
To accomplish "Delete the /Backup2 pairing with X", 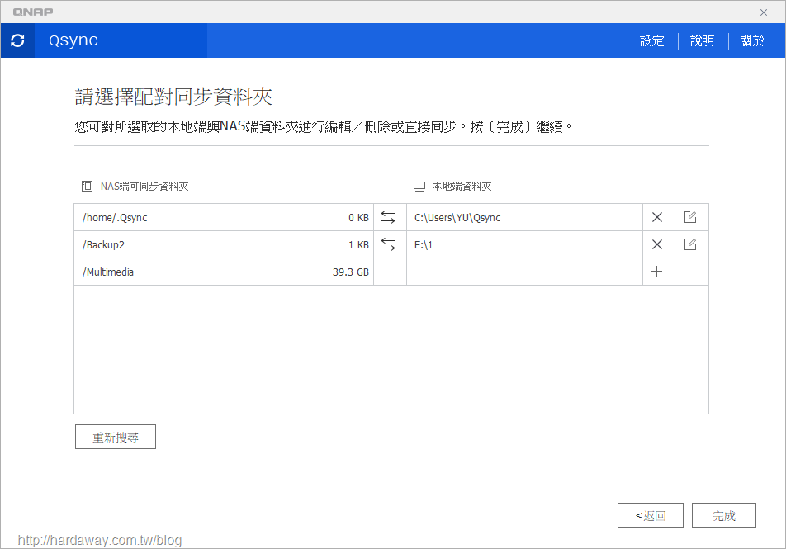I will pyautogui.click(x=656, y=244).
